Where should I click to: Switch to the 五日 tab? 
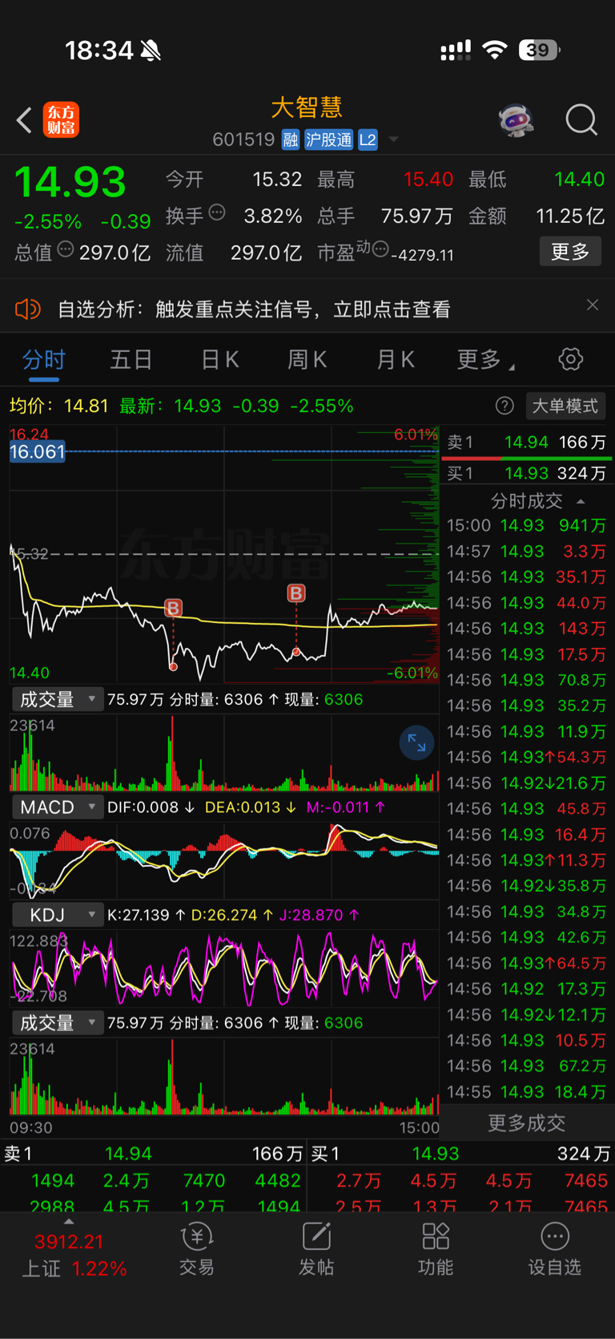(x=131, y=359)
